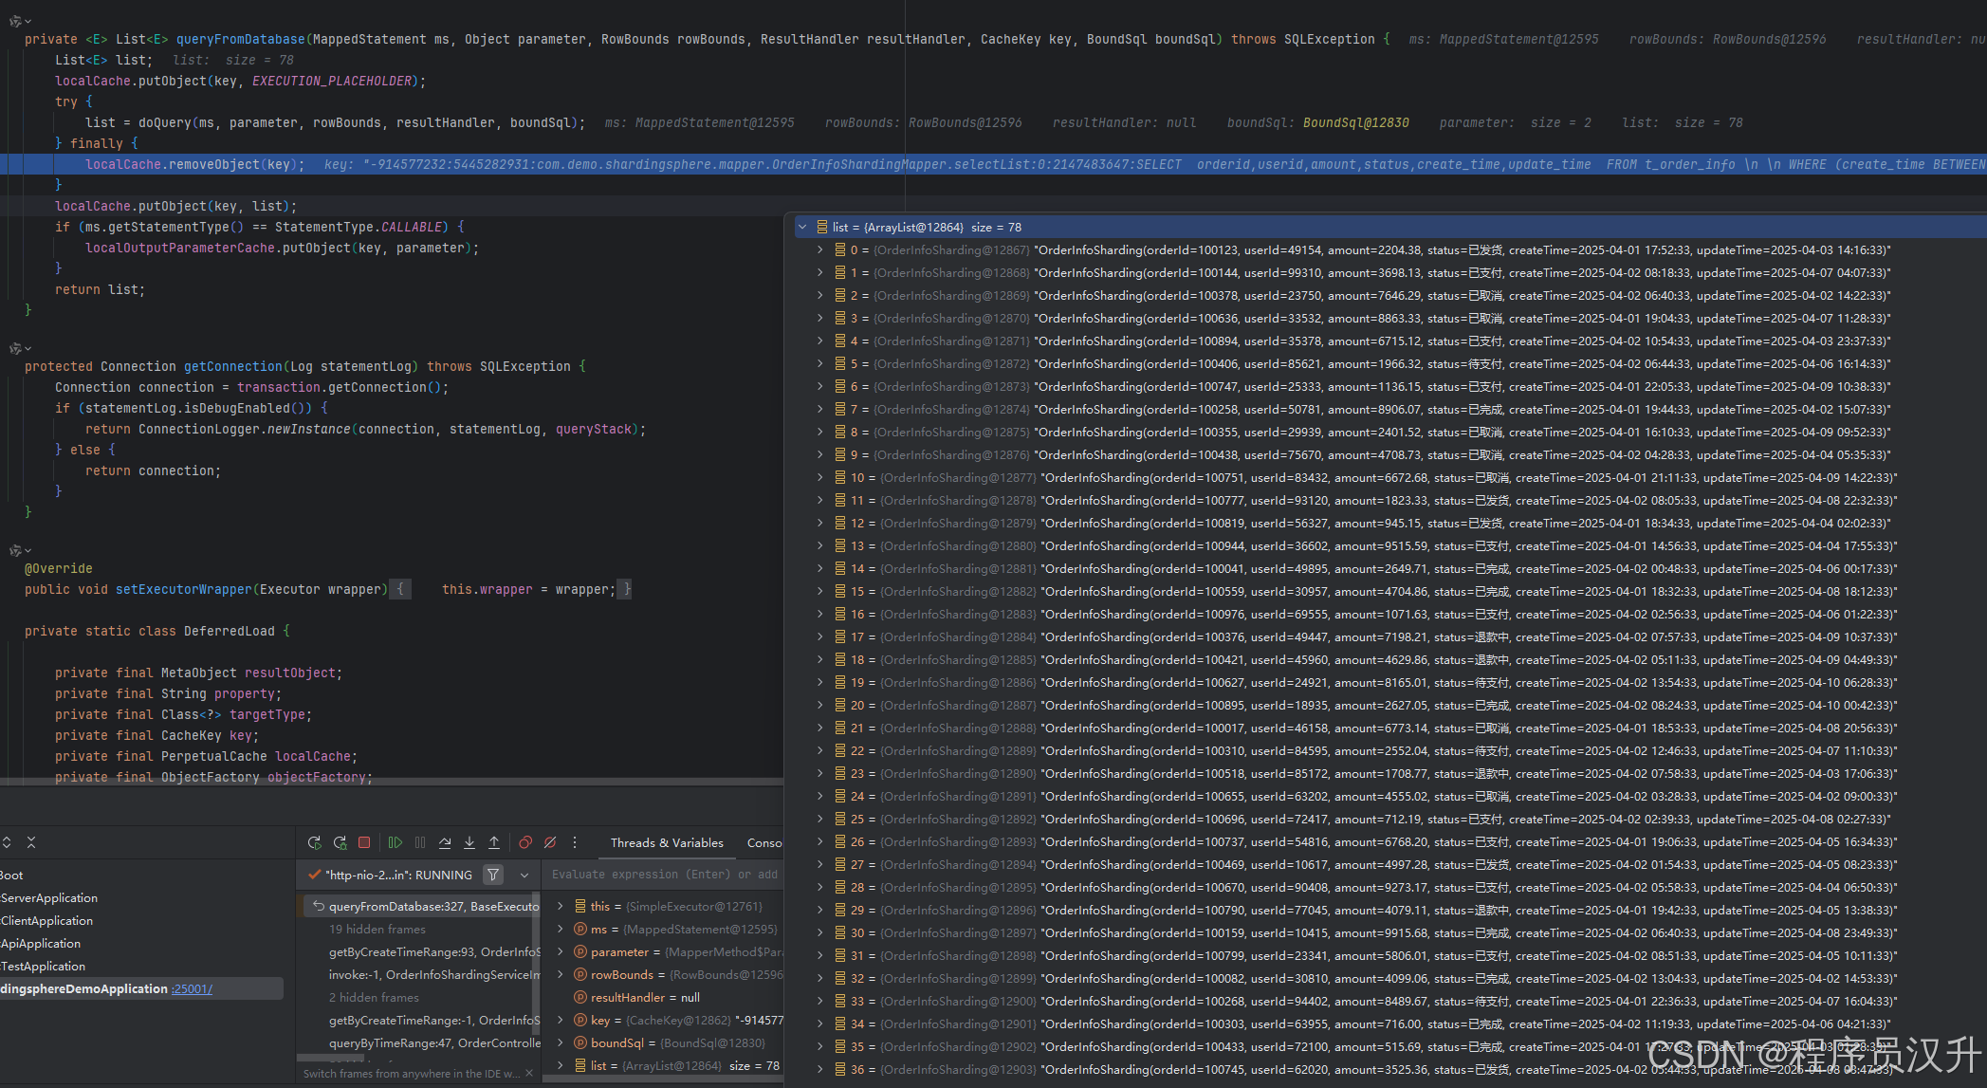
Task: Open thread selector dropdown arrow
Action: click(x=524, y=875)
